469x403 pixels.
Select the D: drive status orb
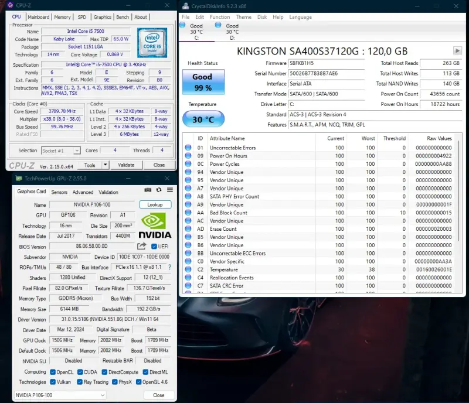tap(218, 25)
